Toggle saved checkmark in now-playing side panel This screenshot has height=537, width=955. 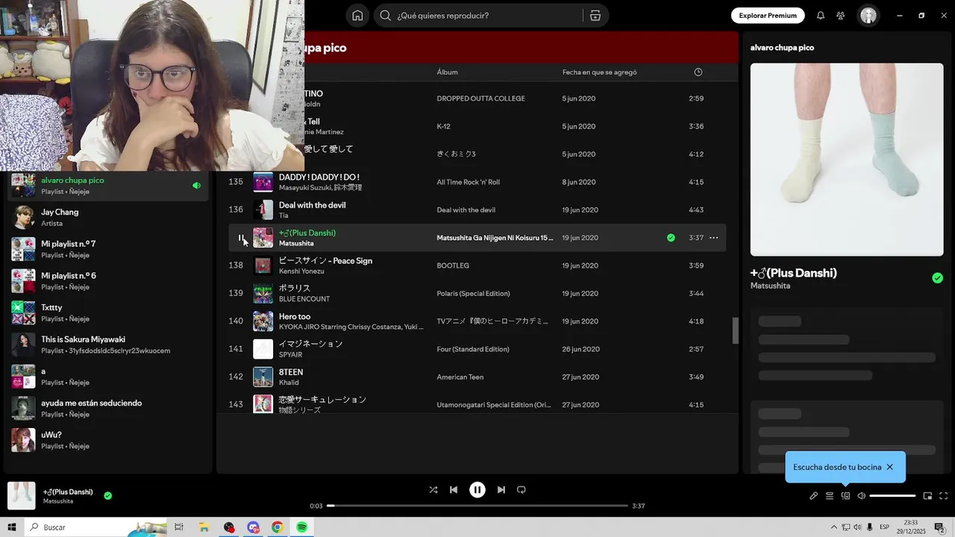tap(937, 278)
